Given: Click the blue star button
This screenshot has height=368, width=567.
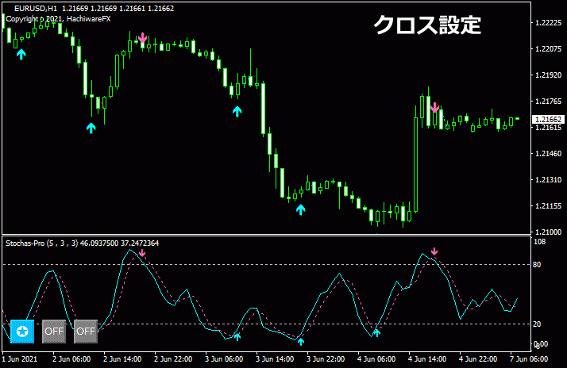Looking at the screenshot, I should pyautogui.click(x=22, y=331).
